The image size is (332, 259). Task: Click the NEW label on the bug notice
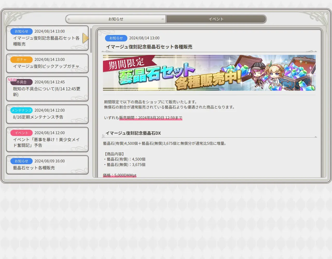(x=12, y=80)
